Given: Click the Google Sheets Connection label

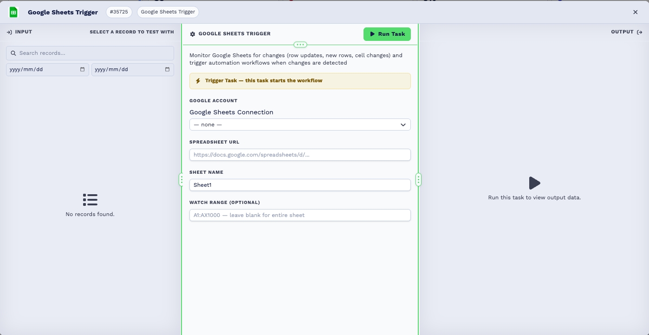Looking at the screenshot, I should (x=231, y=112).
